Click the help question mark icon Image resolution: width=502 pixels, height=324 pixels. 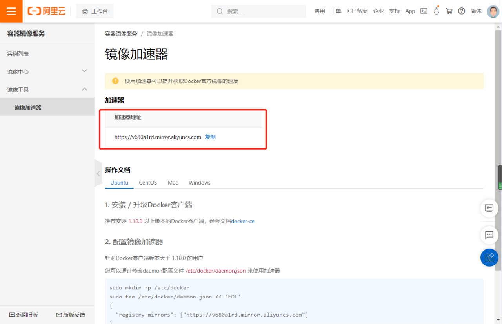click(462, 11)
